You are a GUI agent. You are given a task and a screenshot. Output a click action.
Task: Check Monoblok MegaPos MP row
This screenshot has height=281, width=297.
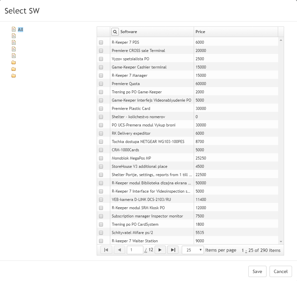coord(101,158)
